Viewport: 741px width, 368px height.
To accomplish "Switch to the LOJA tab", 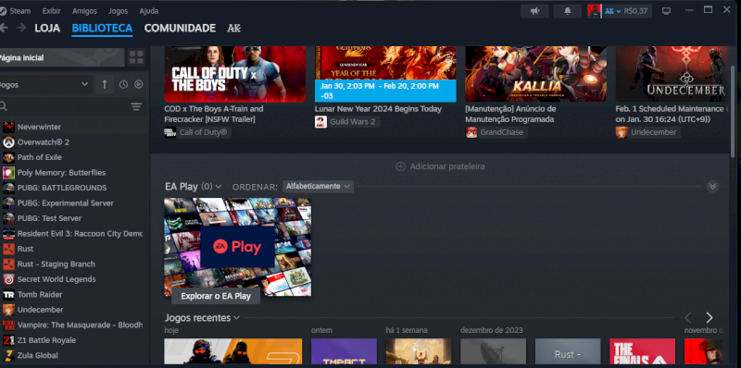I will pyautogui.click(x=47, y=29).
